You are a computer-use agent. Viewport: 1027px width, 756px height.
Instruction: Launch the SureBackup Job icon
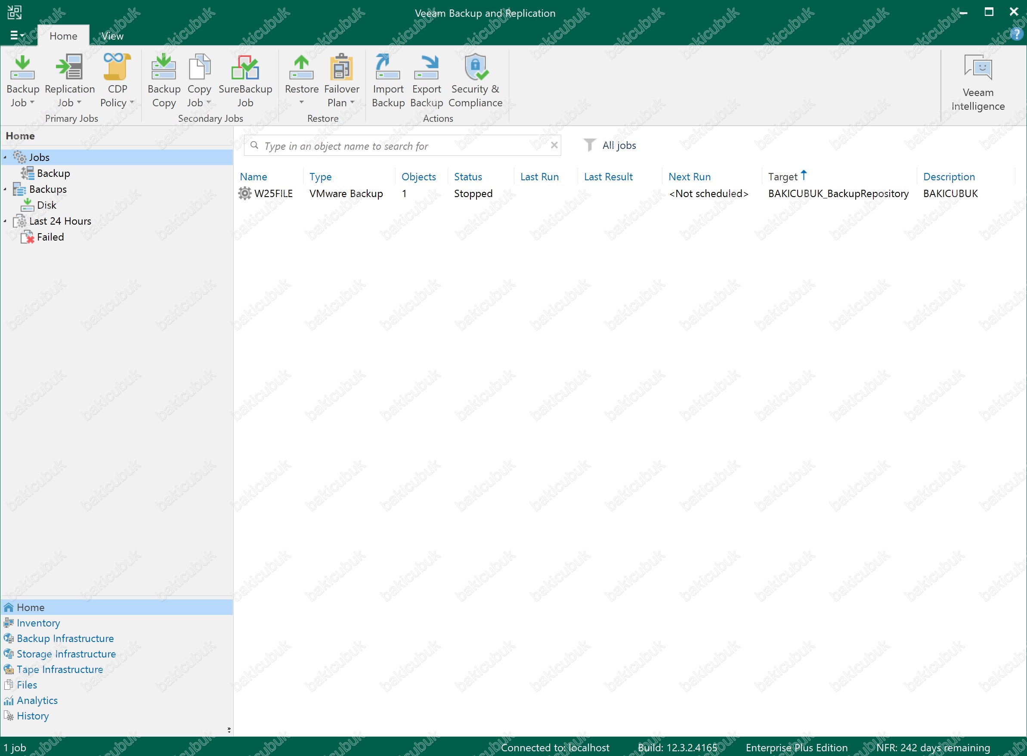[245, 68]
